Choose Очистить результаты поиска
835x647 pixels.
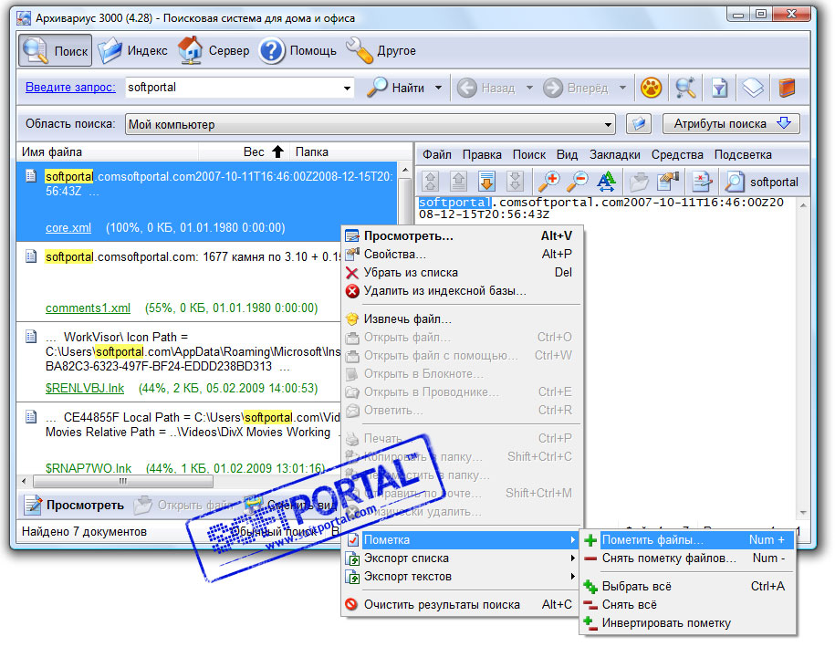coord(462,604)
